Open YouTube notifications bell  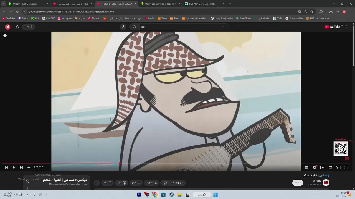point(17,27)
